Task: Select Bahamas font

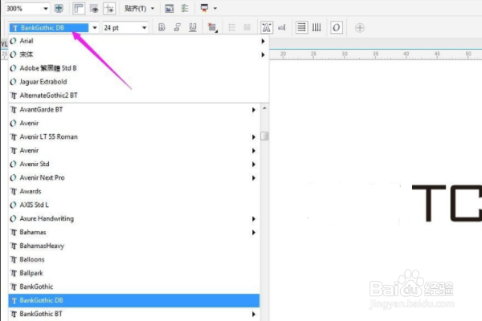Action: click(x=134, y=232)
